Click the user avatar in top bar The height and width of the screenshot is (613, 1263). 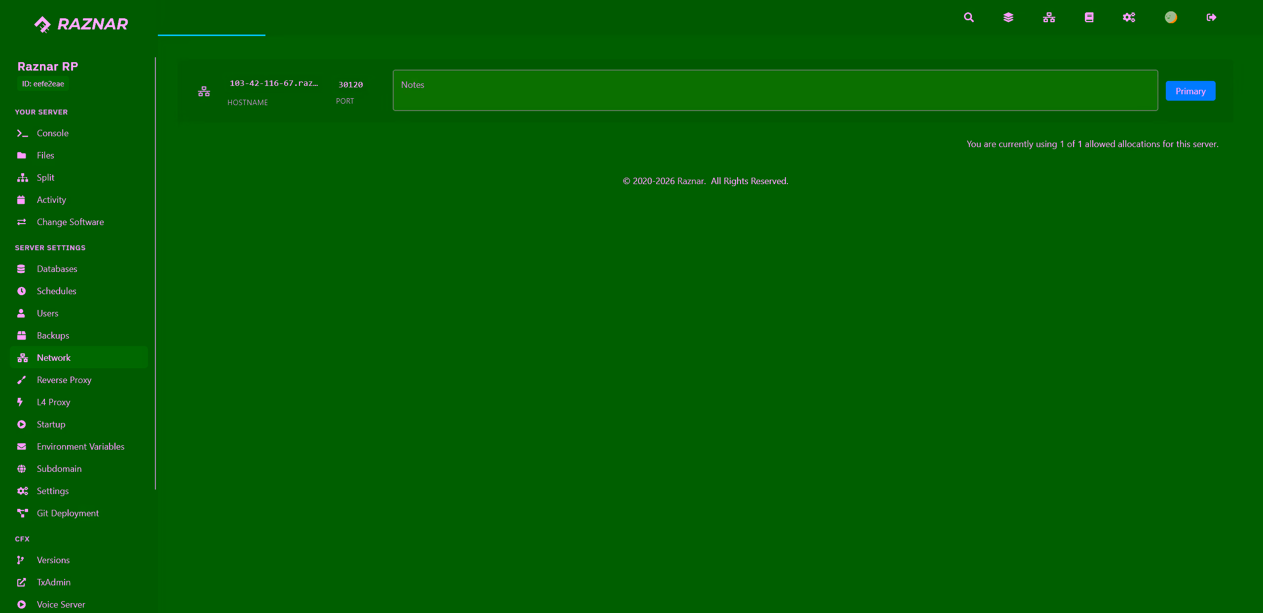[x=1171, y=17]
